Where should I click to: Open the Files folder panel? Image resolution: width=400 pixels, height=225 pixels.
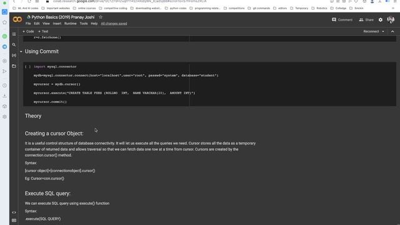(x=14, y=66)
